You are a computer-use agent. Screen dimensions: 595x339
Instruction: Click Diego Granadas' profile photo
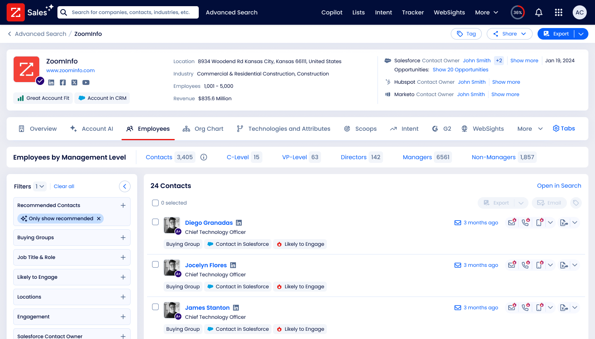[x=172, y=225]
